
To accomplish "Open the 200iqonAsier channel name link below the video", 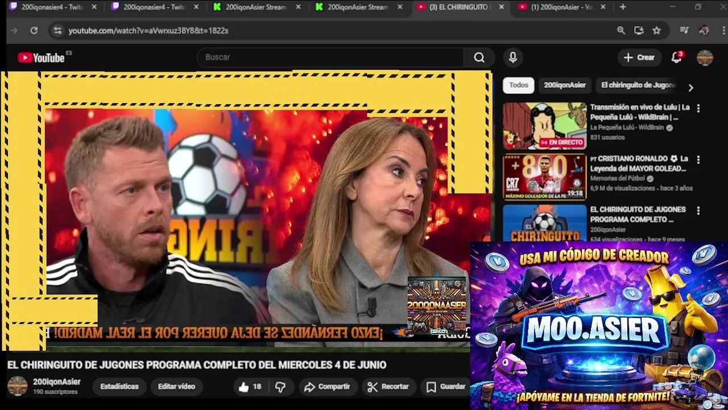I will [56, 382].
